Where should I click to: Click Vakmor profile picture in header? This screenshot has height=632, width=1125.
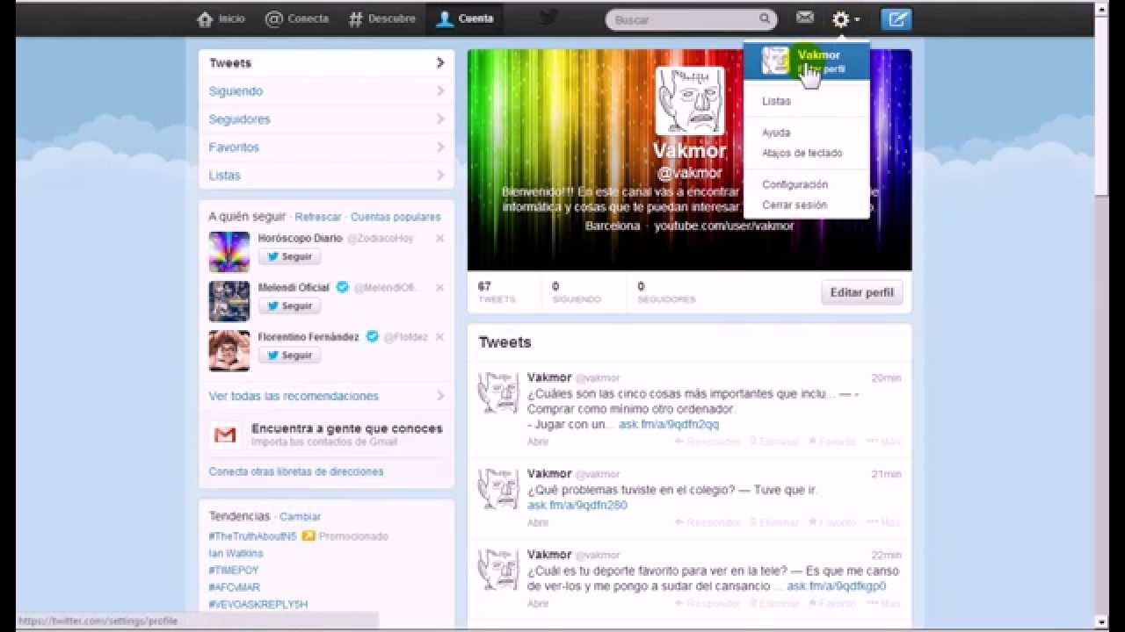click(690, 100)
